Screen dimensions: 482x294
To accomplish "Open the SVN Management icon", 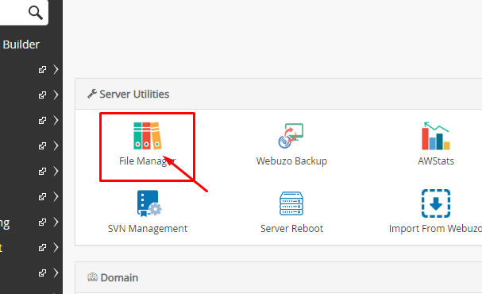I will coord(149,203).
